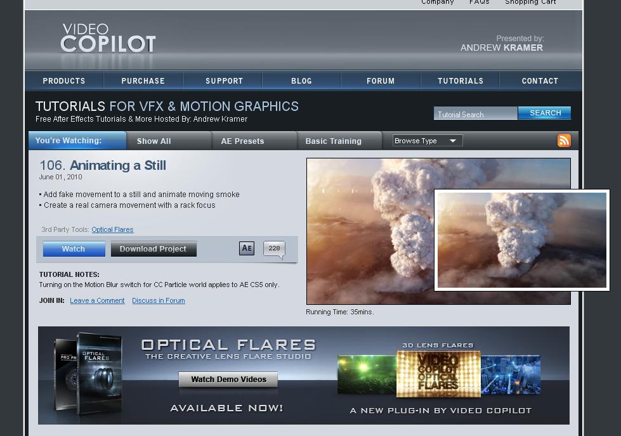Screen dimensions: 621x436
Task: Click the Search button
Action: point(545,113)
